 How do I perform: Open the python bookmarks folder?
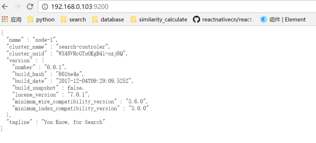41,19
